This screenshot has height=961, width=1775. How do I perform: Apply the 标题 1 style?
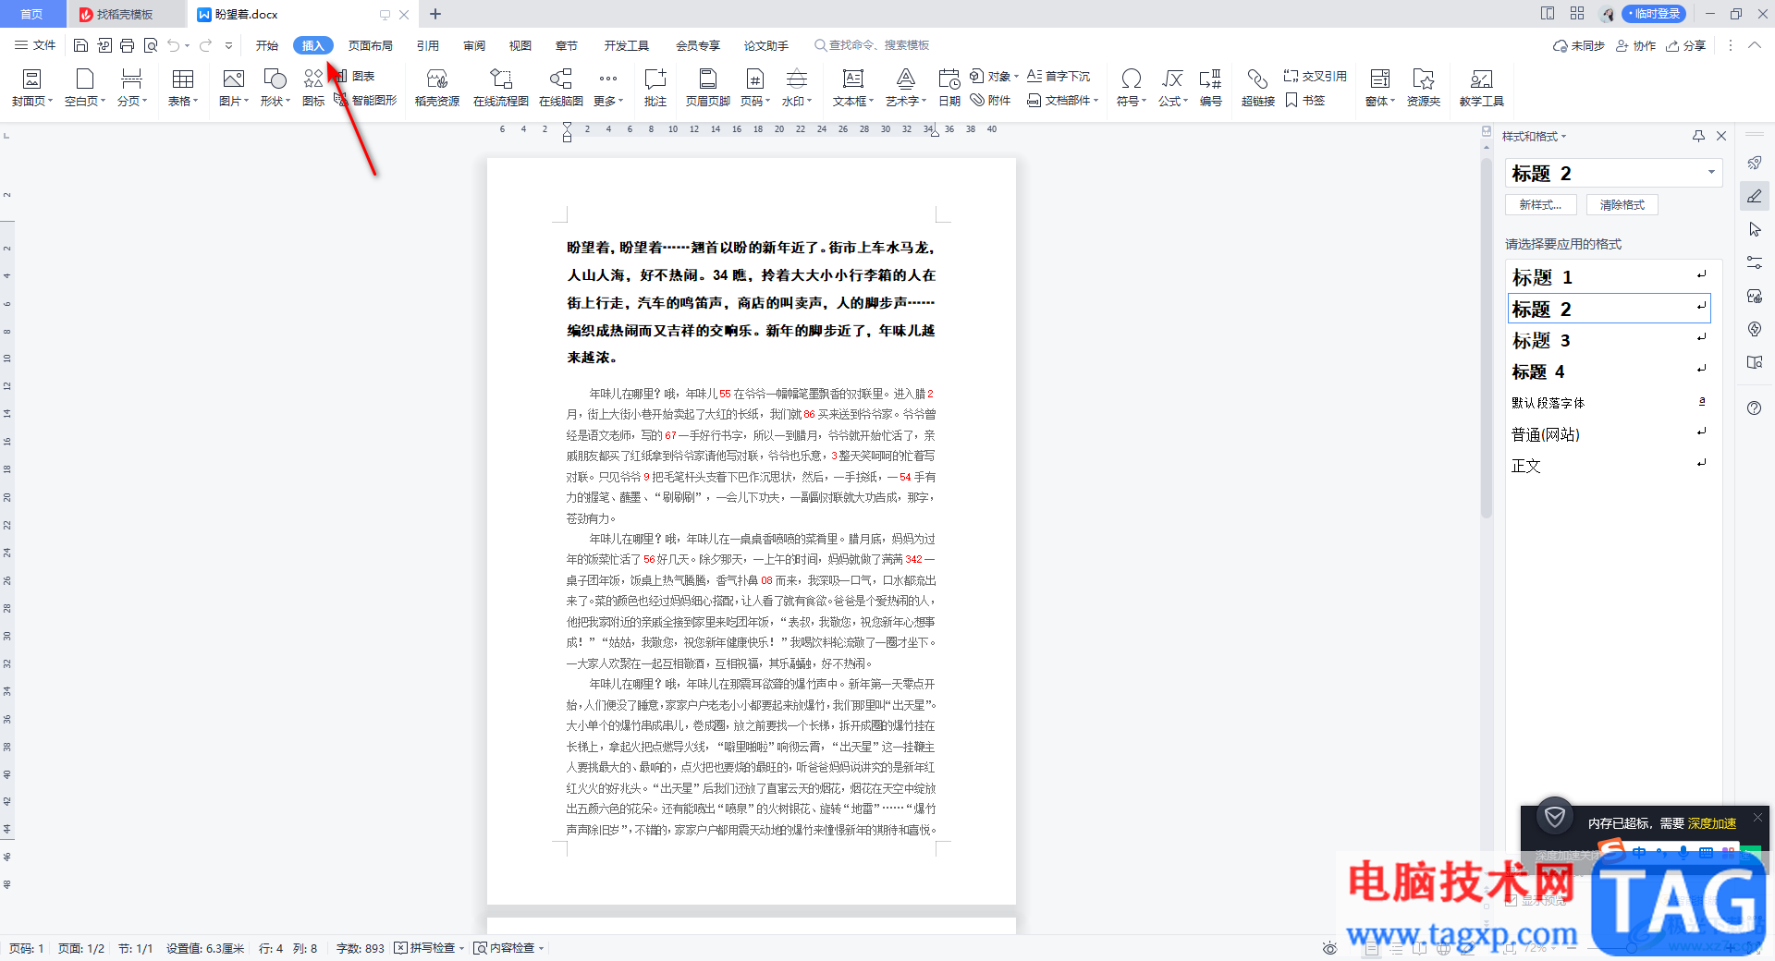(x=1610, y=276)
